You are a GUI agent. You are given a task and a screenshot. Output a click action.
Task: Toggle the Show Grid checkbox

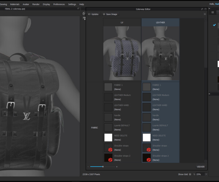(x=190, y=174)
